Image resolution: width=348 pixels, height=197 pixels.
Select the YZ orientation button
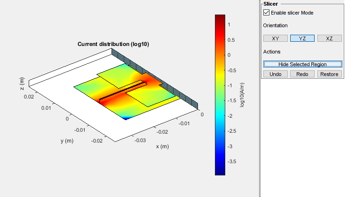[302, 38]
